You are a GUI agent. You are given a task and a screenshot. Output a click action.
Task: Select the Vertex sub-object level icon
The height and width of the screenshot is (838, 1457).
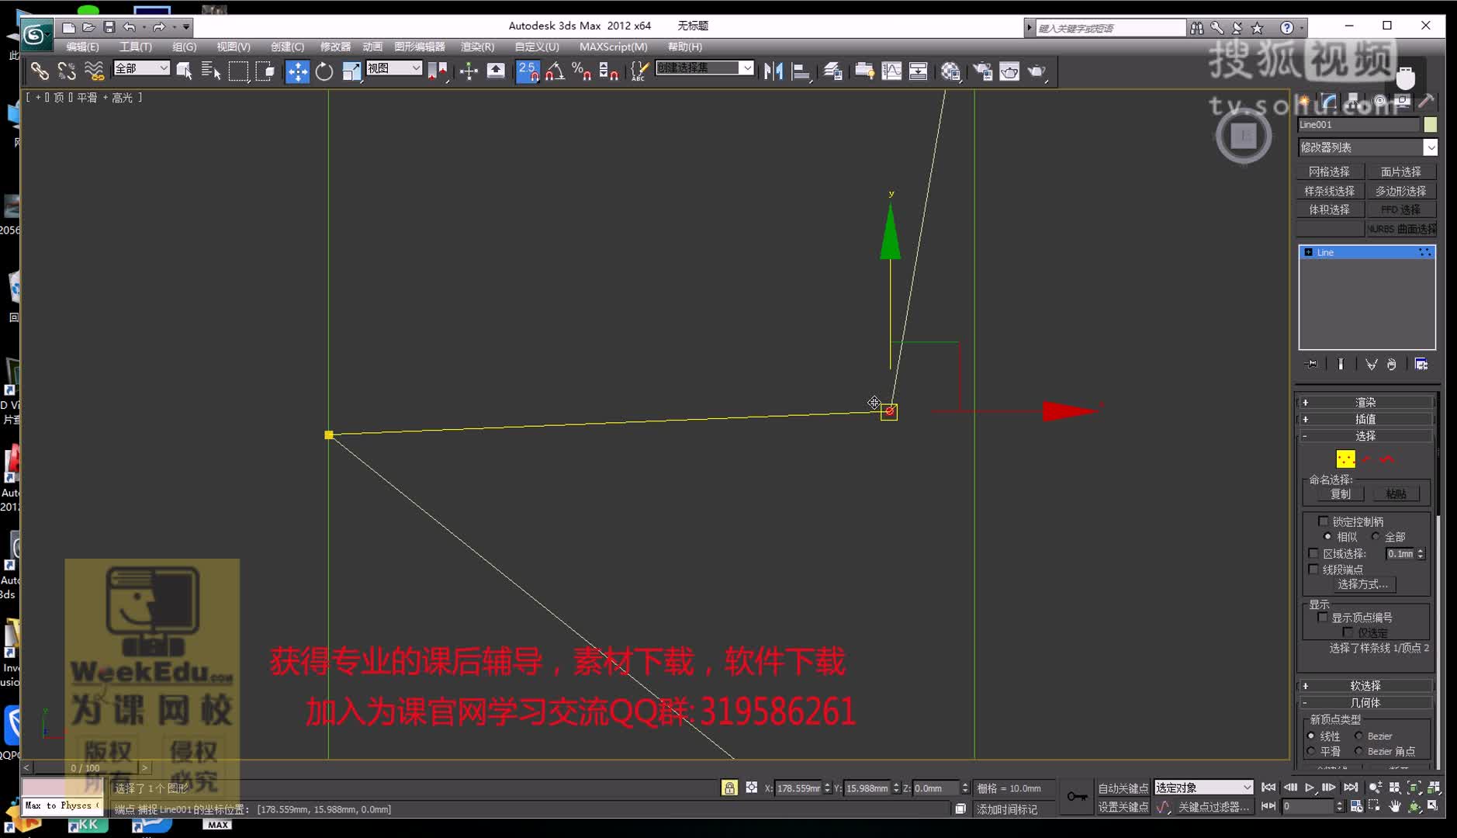tap(1345, 459)
